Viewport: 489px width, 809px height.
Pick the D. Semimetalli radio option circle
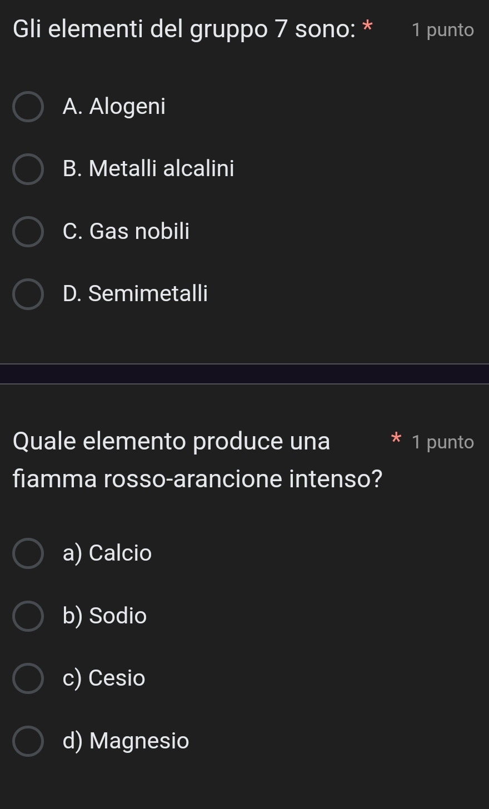(x=28, y=294)
